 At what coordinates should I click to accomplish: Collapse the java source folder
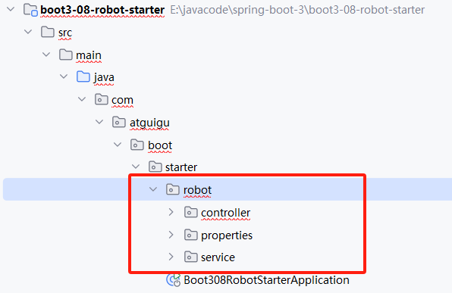[64, 76]
